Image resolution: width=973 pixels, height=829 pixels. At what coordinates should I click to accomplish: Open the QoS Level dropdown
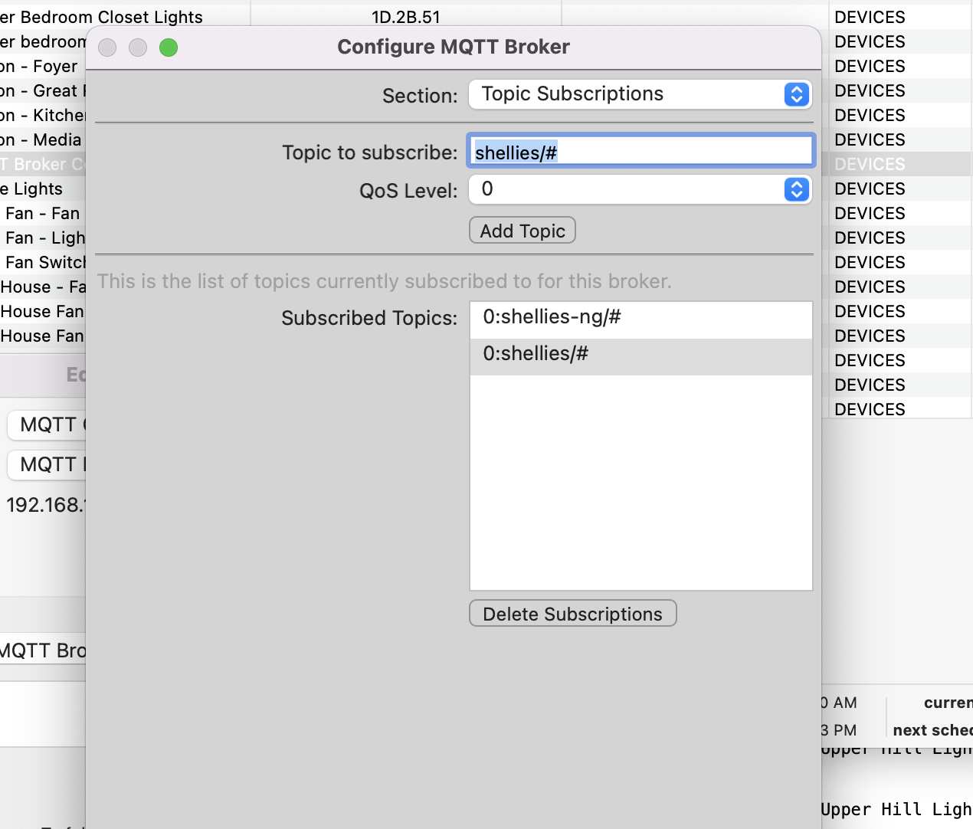[640, 189]
